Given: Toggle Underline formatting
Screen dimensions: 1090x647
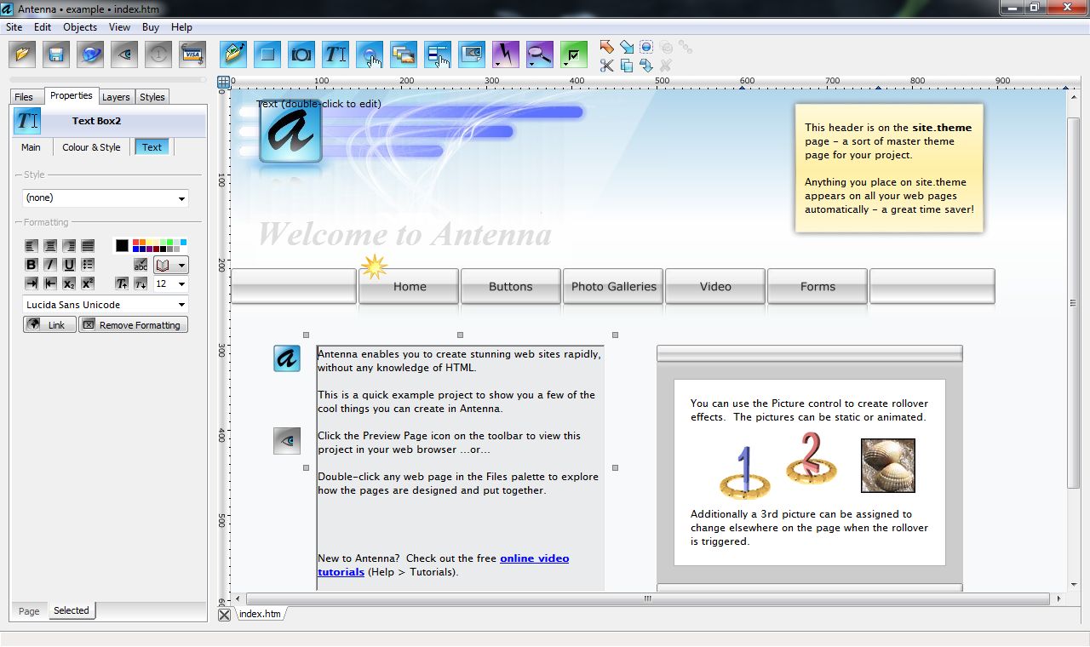Looking at the screenshot, I should (x=69, y=265).
